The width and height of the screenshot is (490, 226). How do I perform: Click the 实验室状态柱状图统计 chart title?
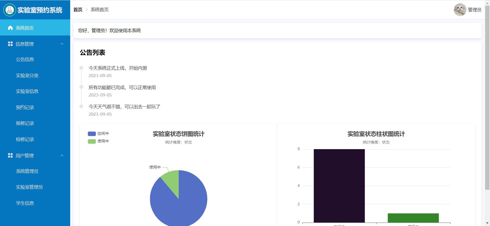[376, 134]
